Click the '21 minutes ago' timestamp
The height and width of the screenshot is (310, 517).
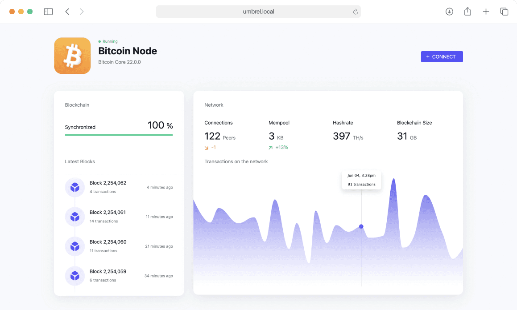[159, 246]
